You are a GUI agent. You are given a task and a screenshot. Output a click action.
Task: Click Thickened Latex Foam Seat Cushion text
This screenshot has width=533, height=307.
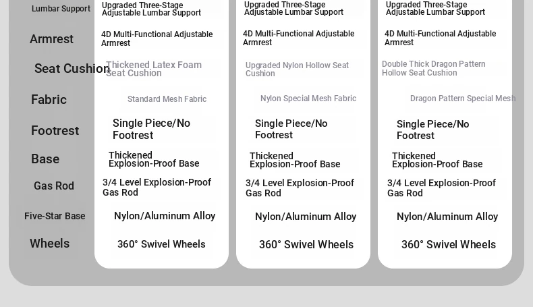pyautogui.click(x=154, y=69)
